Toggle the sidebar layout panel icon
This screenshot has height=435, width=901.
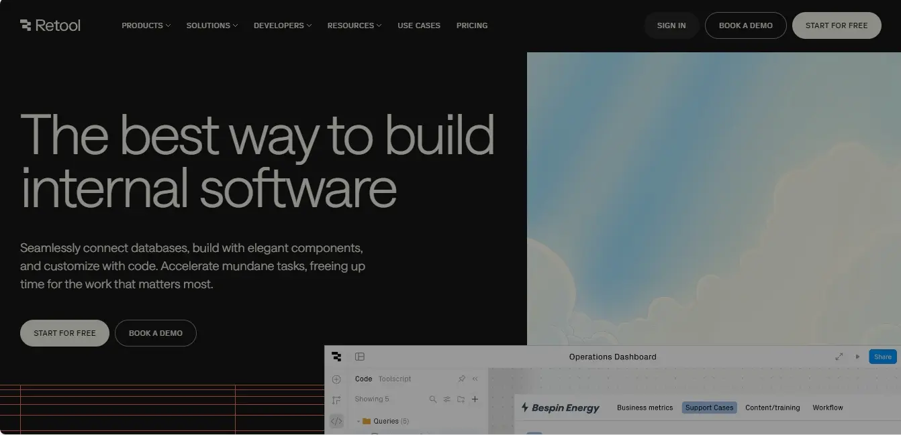360,357
